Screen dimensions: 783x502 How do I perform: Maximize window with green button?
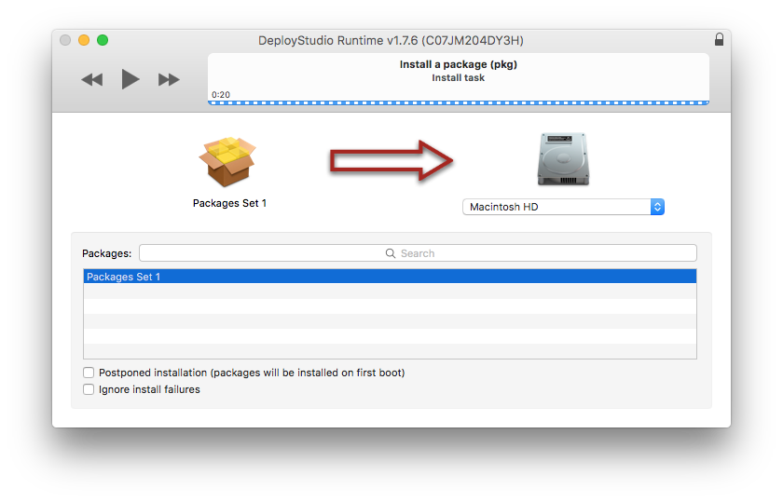pyautogui.click(x=103, y=40)
